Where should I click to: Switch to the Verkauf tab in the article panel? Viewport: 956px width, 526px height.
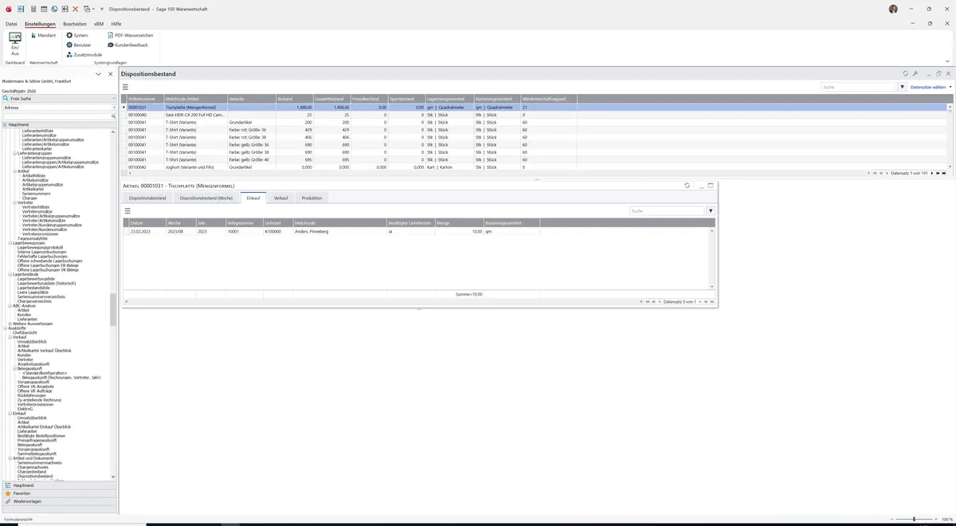[280, 198]
